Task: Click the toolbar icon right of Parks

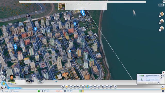Action: coord(115,87)
